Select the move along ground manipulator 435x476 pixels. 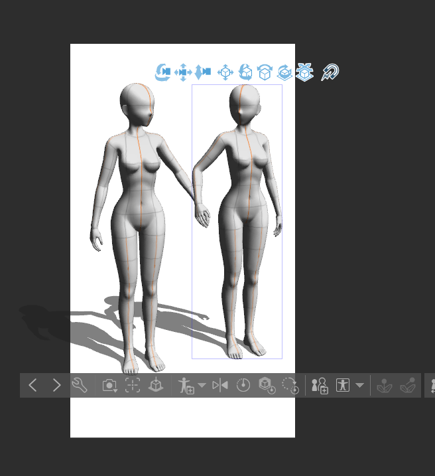304,72
